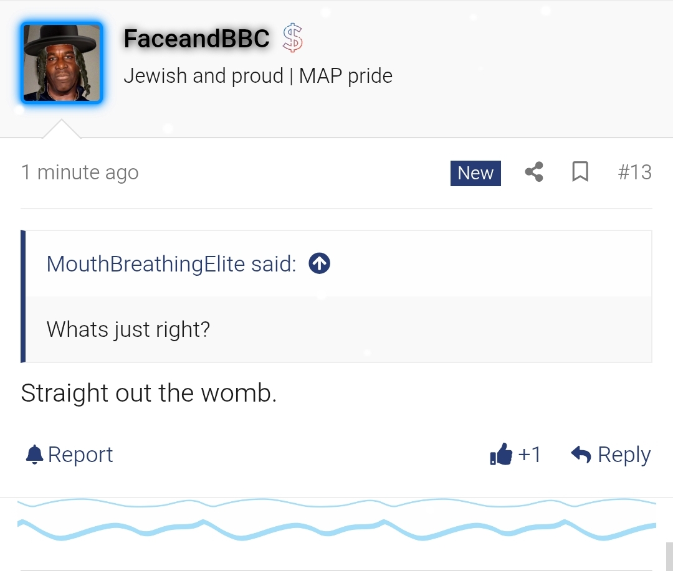Click the Reply text button

coord(624,455)
